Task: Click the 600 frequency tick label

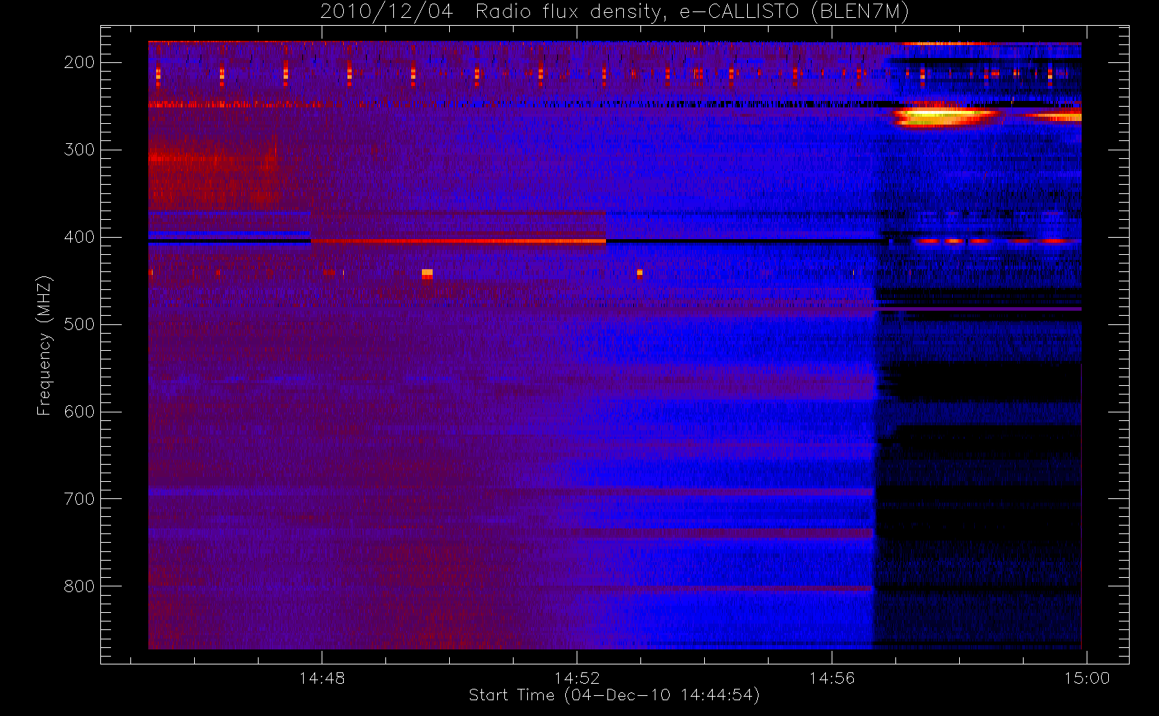Action: 79,412
